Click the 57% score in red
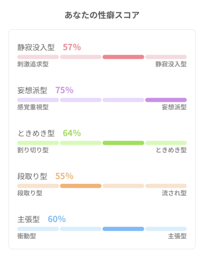The height and width of the screenshot is (260, 204). 72,47
